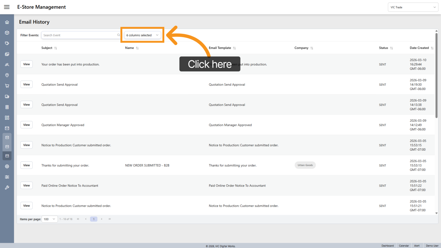Click the delivery truck sidebar icon
This screenshot has width=441, height=248.
click(7, 97)
